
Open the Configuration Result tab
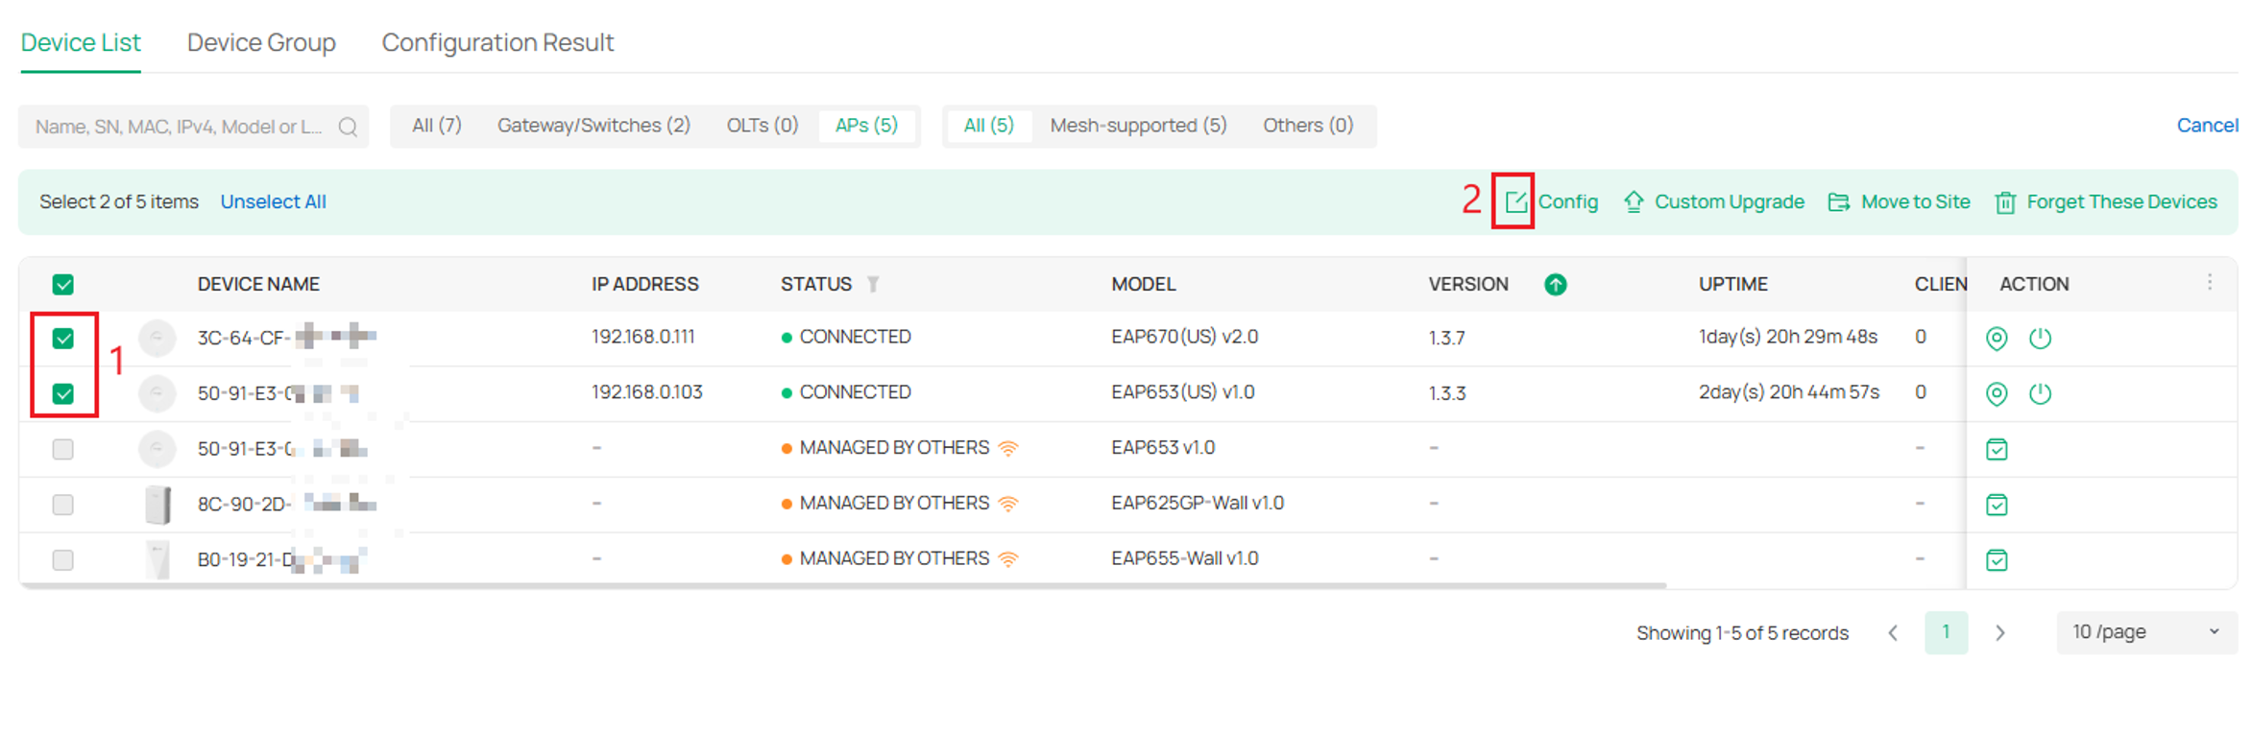pos(497,43)
